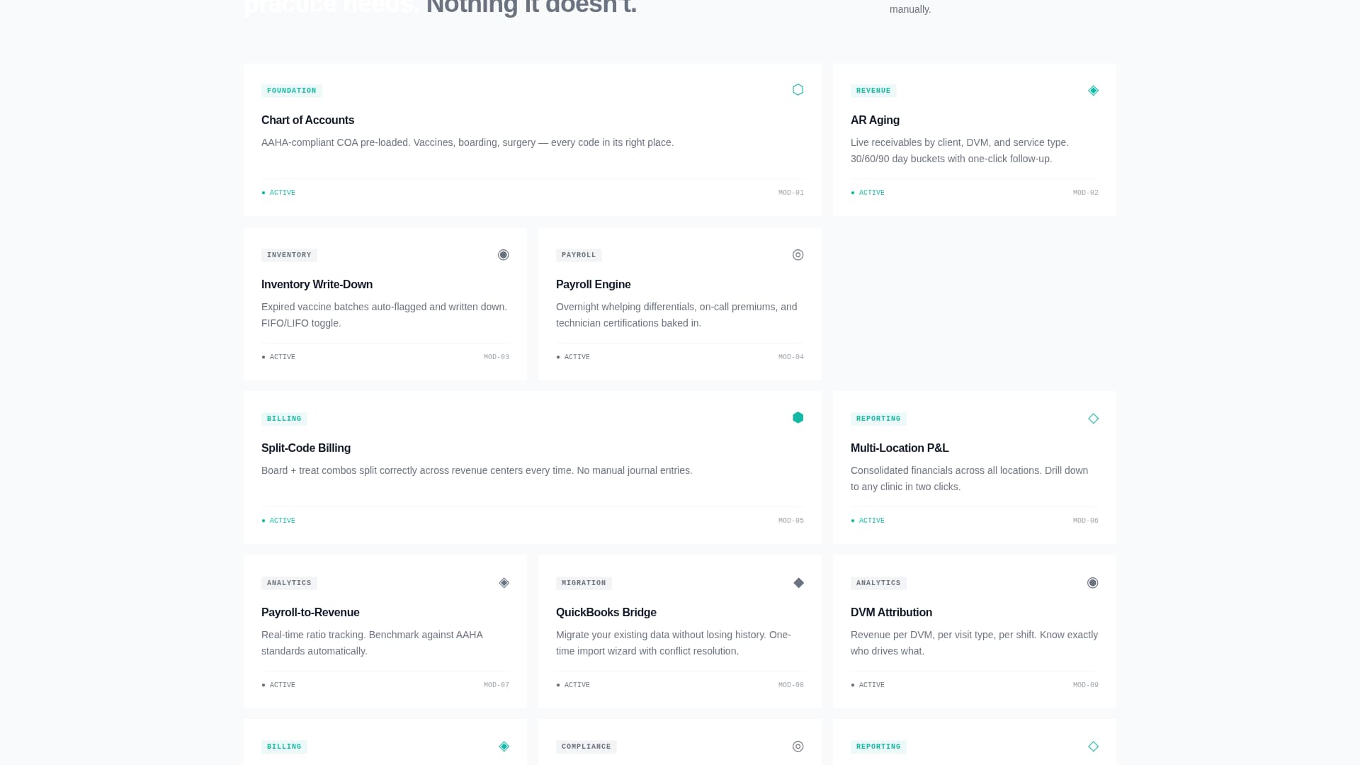The height and width of the screenshot is (765, 1360).
Task: Open the Payroll-to-Revenue title
Action: tap(310, 613)
